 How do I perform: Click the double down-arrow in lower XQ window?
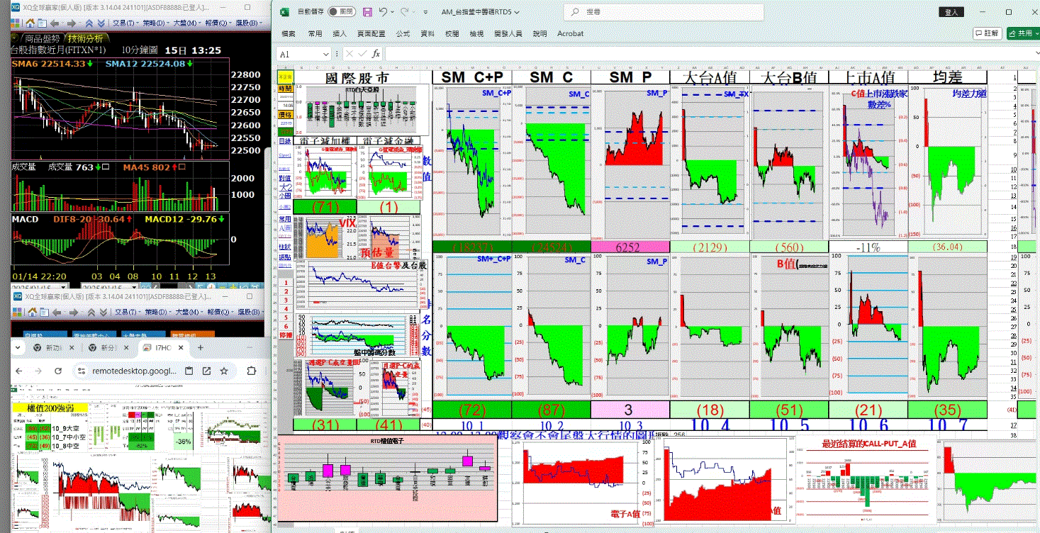tap(104, 313)
